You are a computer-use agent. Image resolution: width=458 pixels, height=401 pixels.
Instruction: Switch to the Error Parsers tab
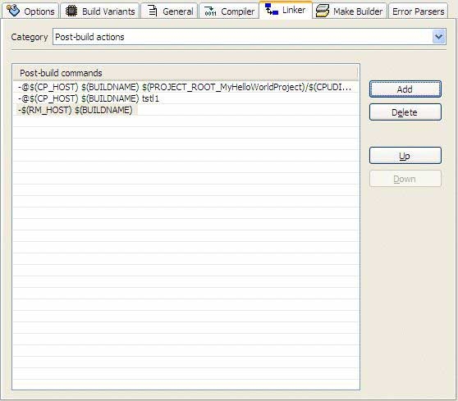pyautogui.click(x=418, y=11)
